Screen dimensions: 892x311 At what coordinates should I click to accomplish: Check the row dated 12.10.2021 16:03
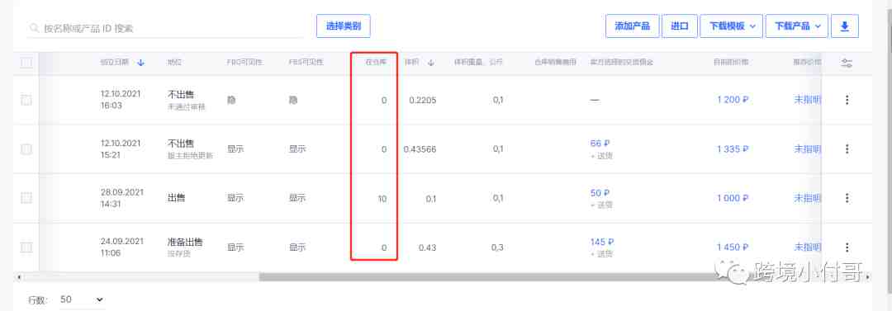point(26,100)
